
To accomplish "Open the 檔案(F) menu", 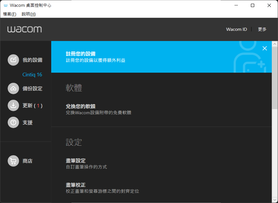I will pyautogui.click(x=10, y=14).
